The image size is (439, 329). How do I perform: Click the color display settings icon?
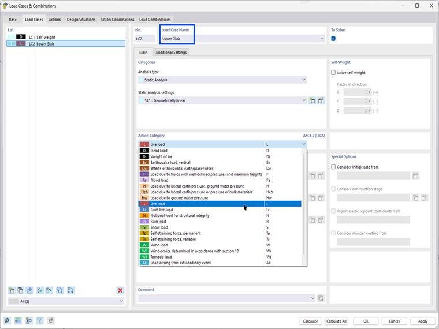[28, 320]
